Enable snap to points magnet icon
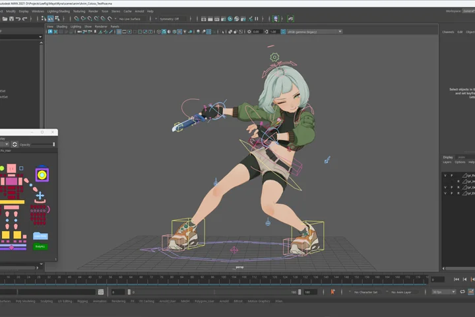 click(x=90, y=18)
